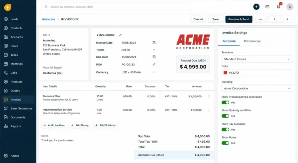The image size is (298, 163).
Task: Click the Business Plan quantity 10.00
Action: (x=100, y=96)
